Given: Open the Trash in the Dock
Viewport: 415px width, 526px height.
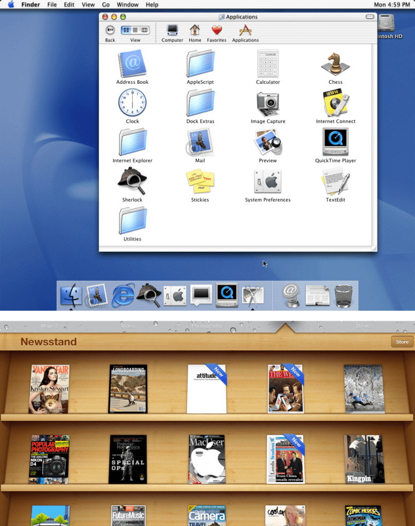Looking at the screenshot, I should tap(344, 295).
